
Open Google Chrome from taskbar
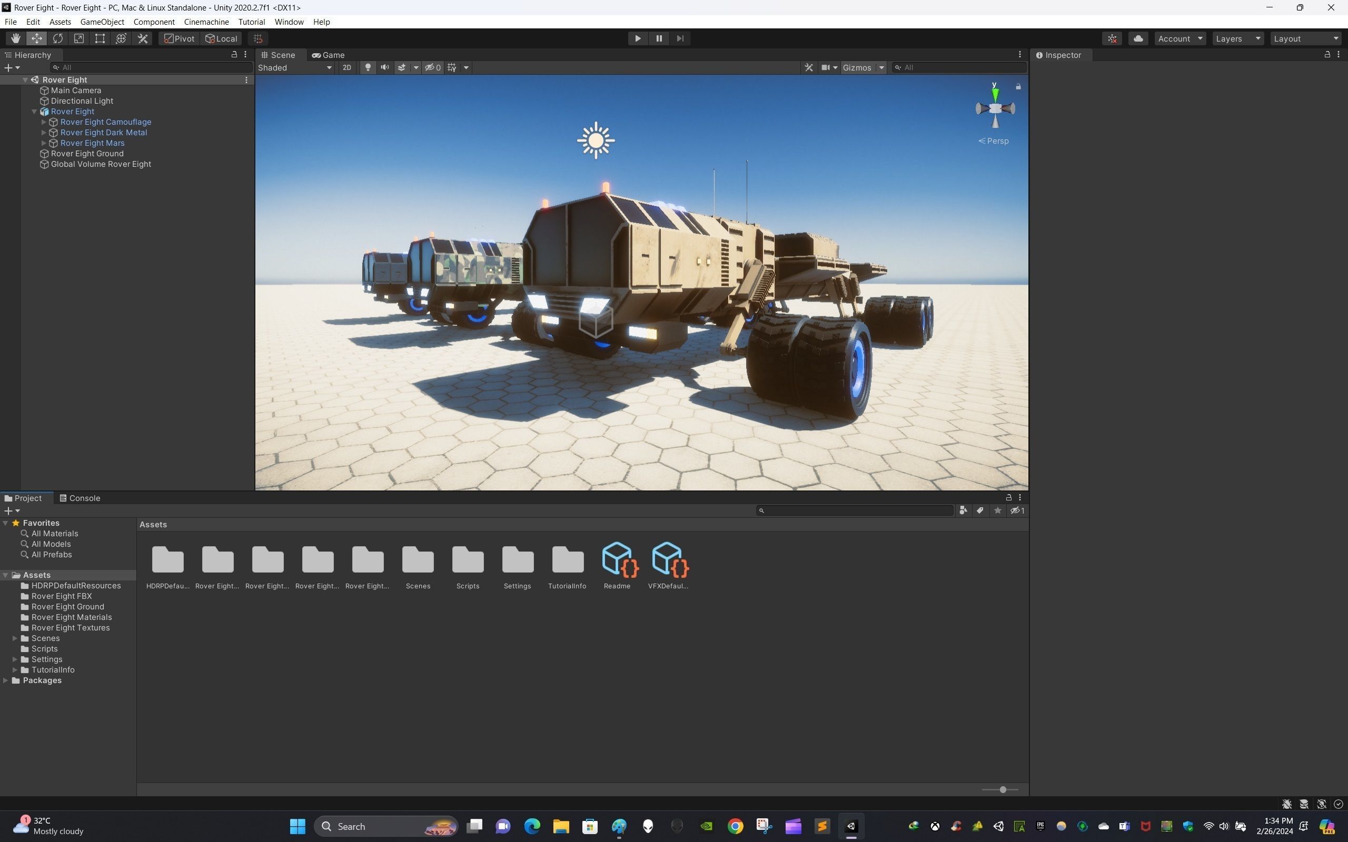point(735,826)
